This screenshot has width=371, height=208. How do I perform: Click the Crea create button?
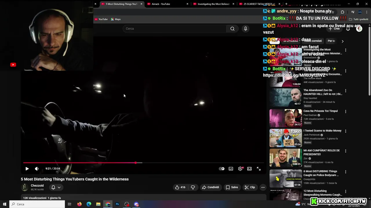(334, 29)
